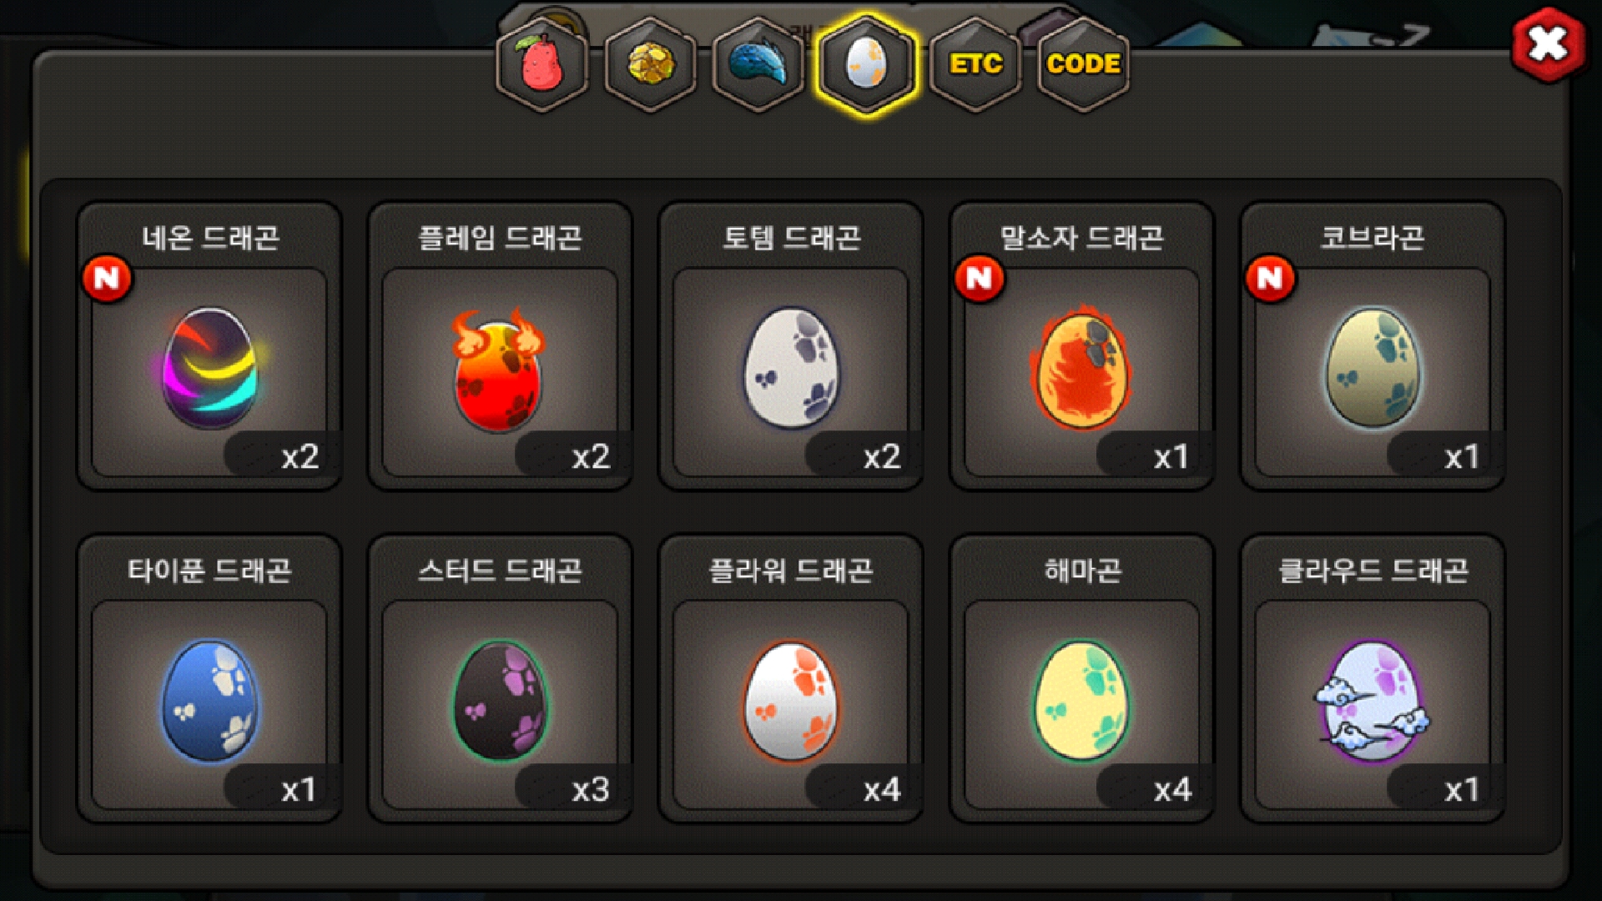Open the fruit food tab
1602x901 pixels.
[542, 65]
